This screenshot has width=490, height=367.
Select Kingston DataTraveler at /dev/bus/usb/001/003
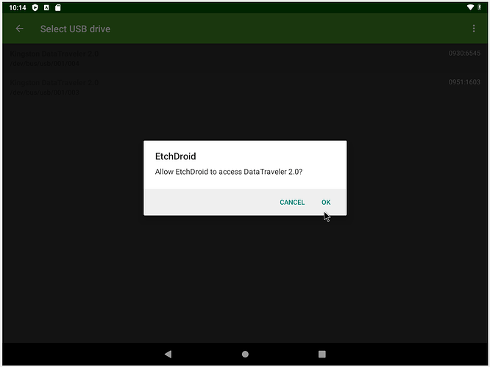click(x=245, y=87)
